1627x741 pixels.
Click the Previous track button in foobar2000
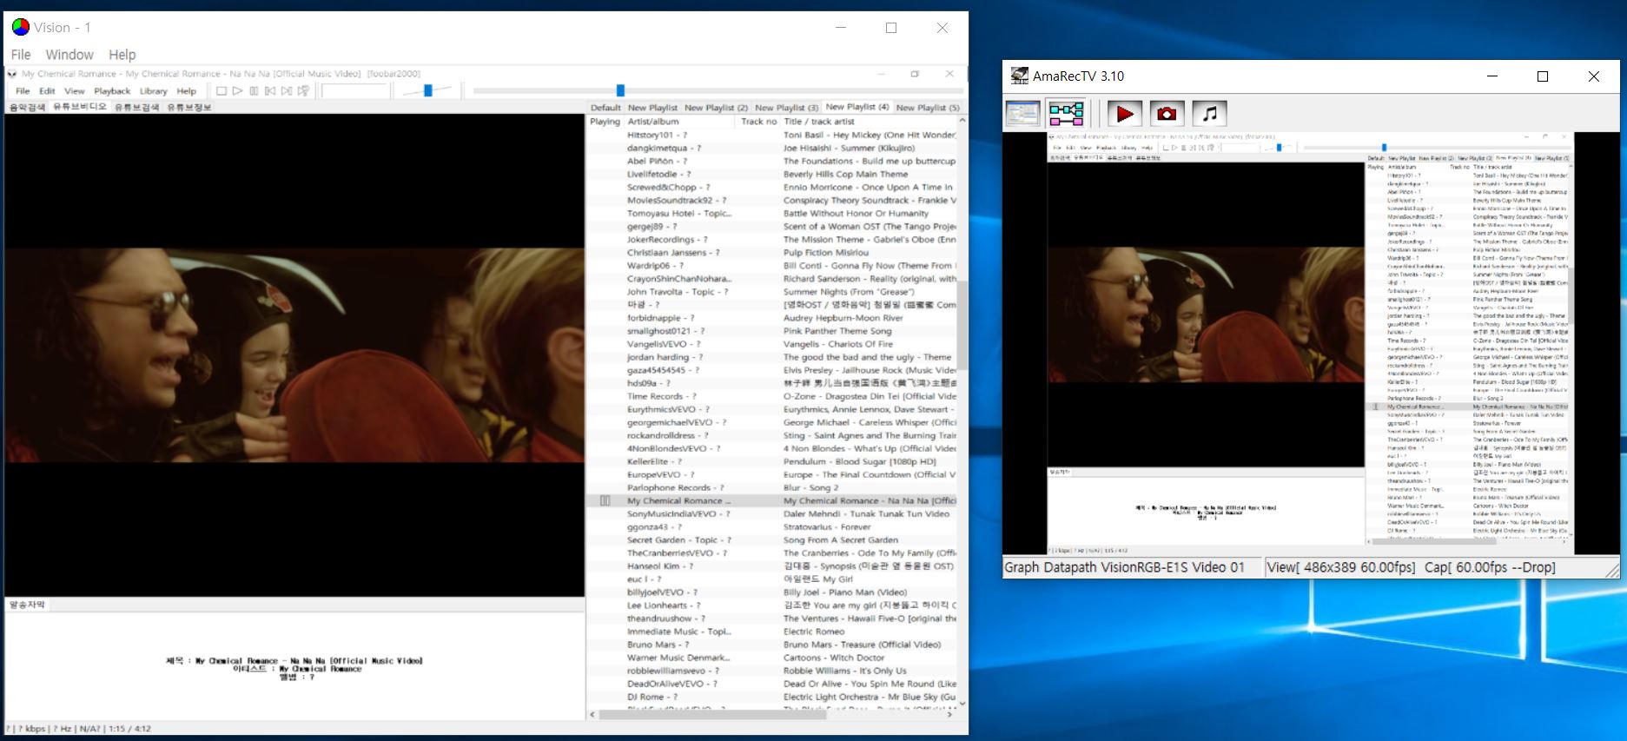click(x=270, y=90)
